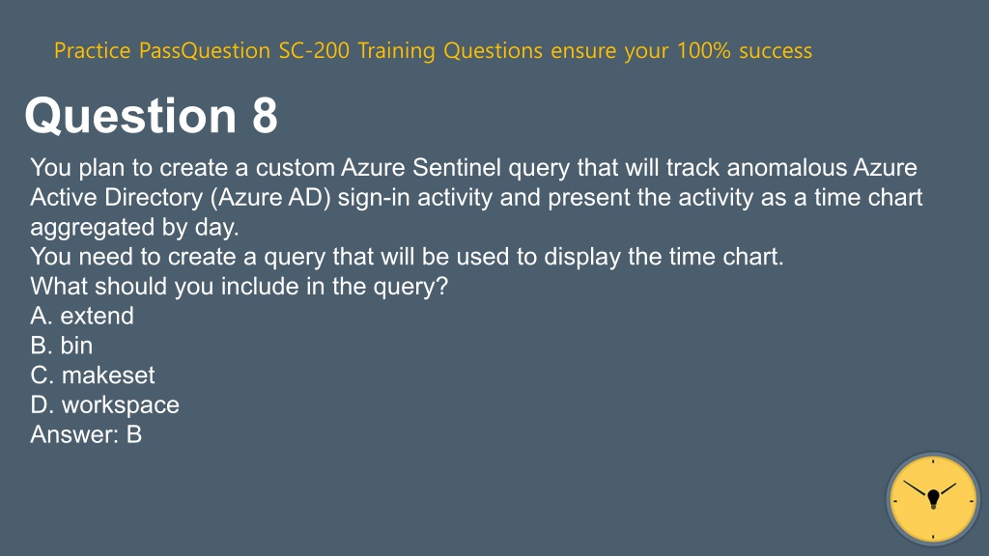Screen dimensions: 989x556
Task: Click the Practice PassQuestion SC-200 banner text
Action: click(434, 50)
